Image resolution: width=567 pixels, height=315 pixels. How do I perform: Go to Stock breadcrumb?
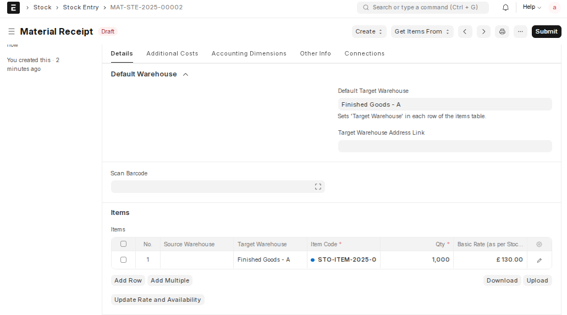(42, 7)
